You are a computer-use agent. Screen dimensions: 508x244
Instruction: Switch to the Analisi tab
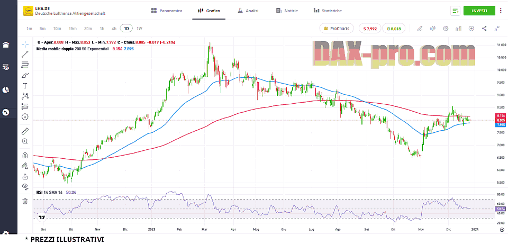(248, 11)
